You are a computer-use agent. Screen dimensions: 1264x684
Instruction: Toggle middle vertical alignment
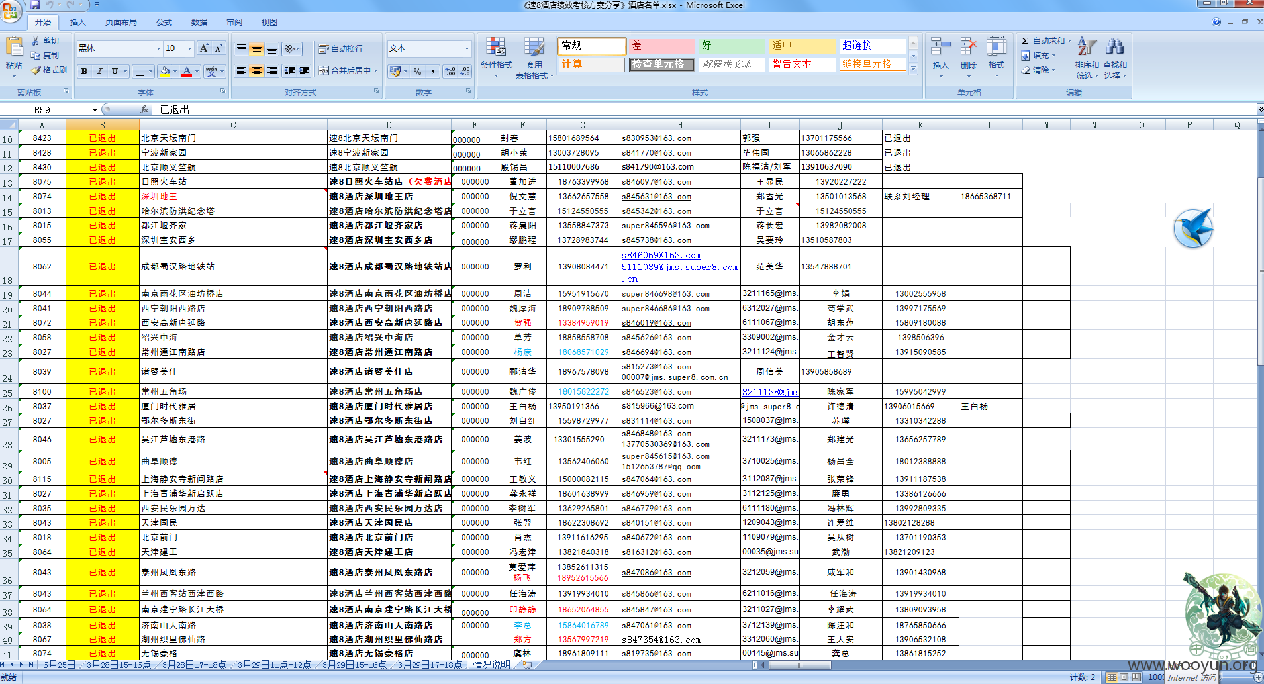click(x=256, y=49)
